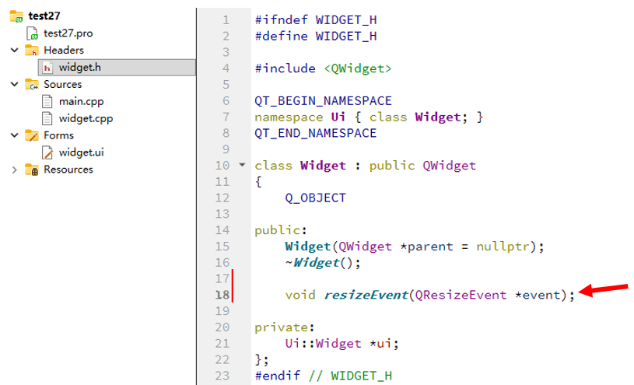
Task: Click line number 10 in gutter
Action: pyautogui.click(x=222, y=166)
